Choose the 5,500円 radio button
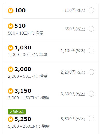 [91, 119]
